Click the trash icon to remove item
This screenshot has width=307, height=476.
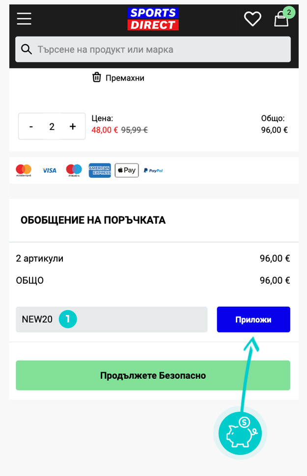(x=97, y=78)
